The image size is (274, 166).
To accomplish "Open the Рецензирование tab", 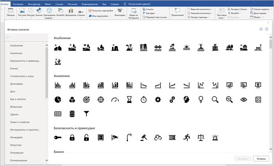I will [89, 3].
